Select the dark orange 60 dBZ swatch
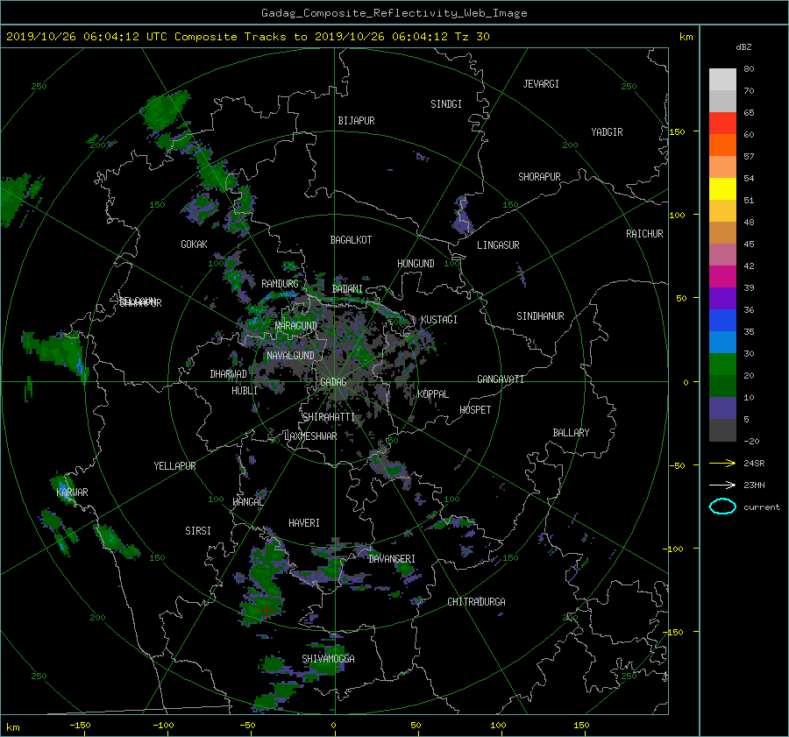 [722, 145]
